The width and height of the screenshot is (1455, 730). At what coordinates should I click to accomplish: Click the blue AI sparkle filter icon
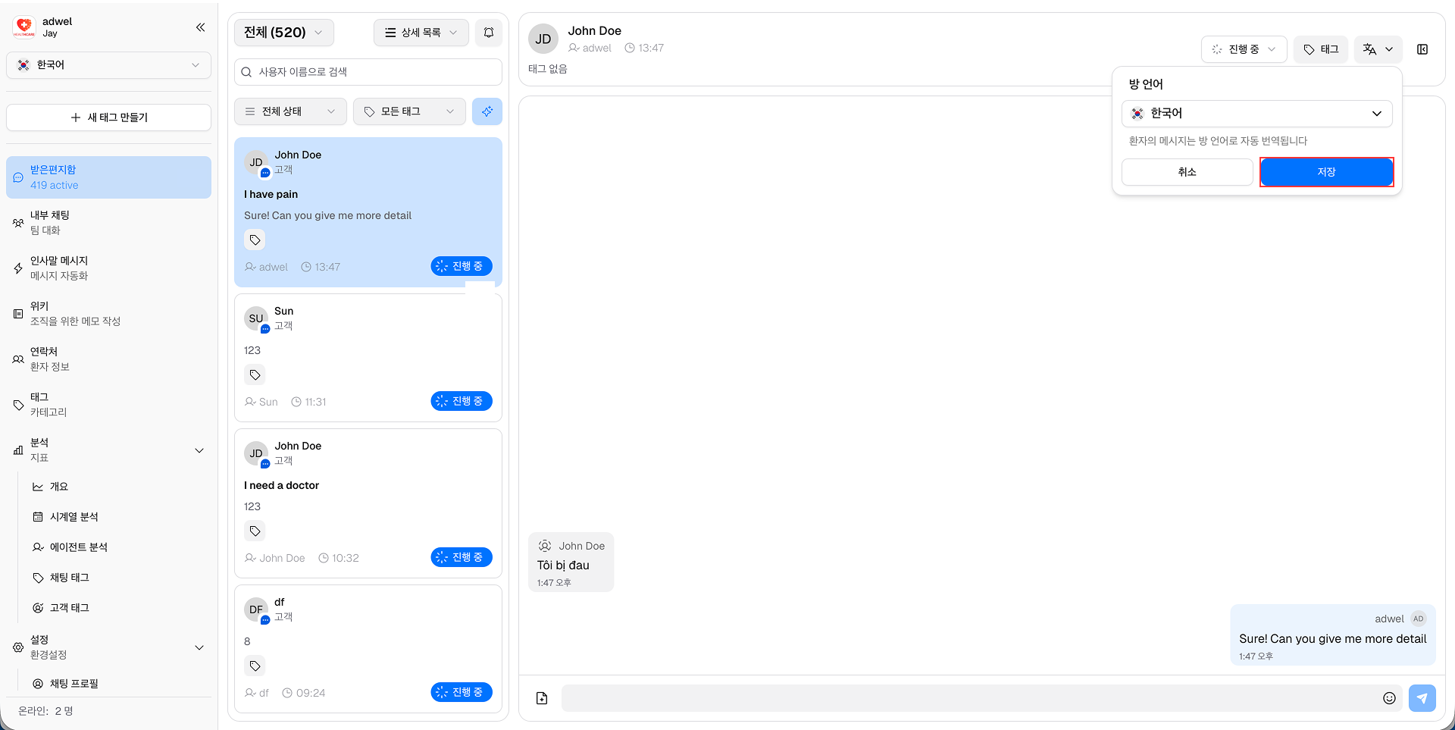pyautogui.click(x=487, y=111)
